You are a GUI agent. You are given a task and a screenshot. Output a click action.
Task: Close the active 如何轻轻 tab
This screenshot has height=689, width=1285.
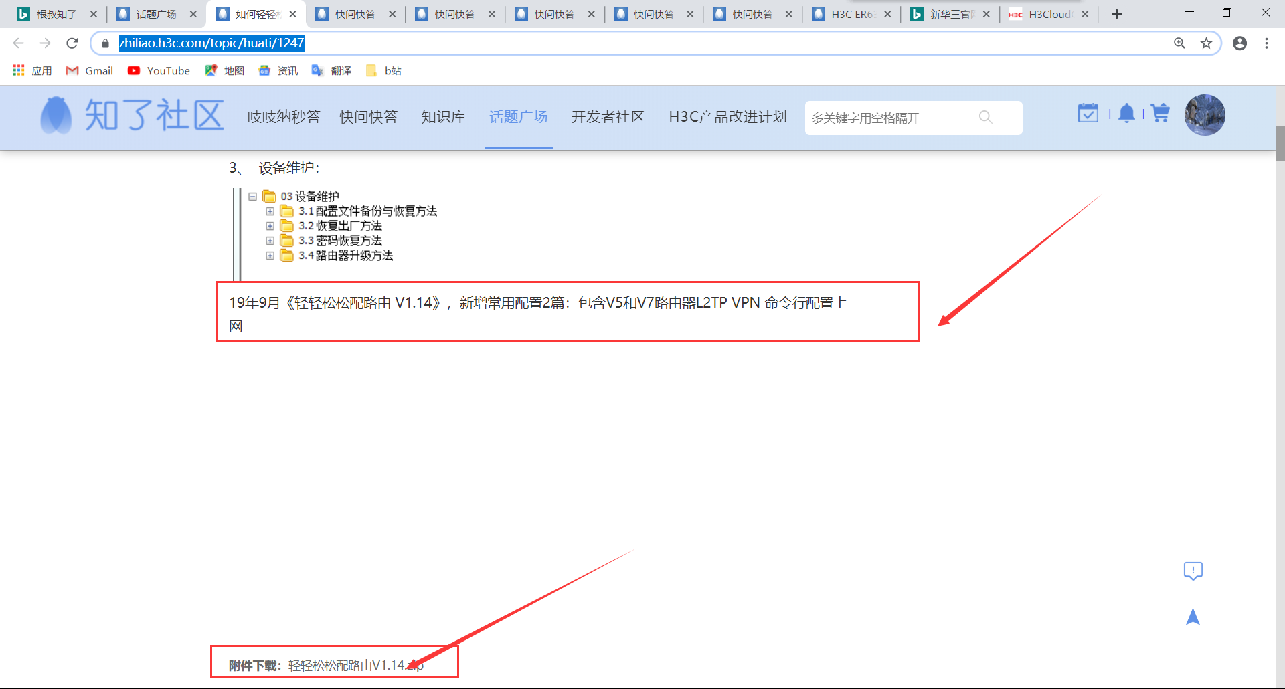[292, 14]
